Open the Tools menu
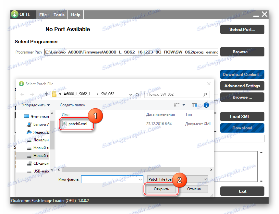Viewport: 279px width, 214px height. pyautogui.click(x=59, y=15)
